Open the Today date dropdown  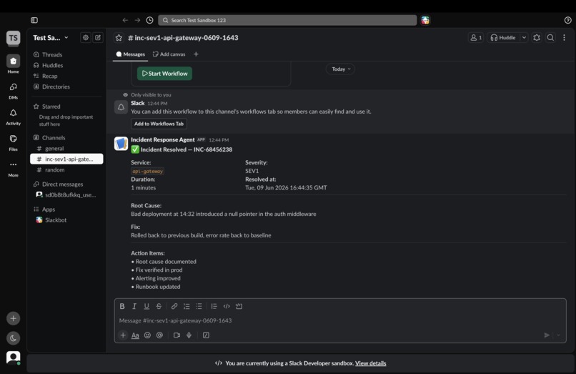341,69
